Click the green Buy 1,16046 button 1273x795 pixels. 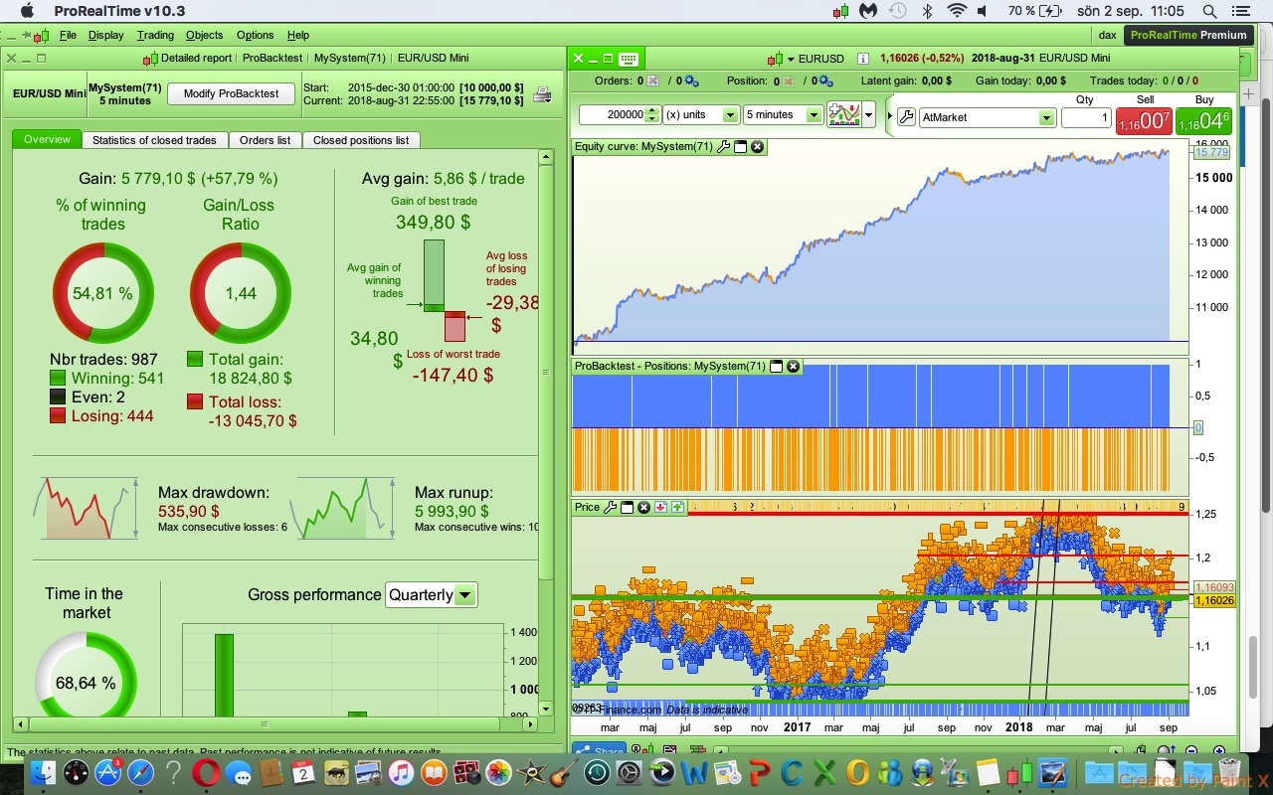[x=1203, y=120]
